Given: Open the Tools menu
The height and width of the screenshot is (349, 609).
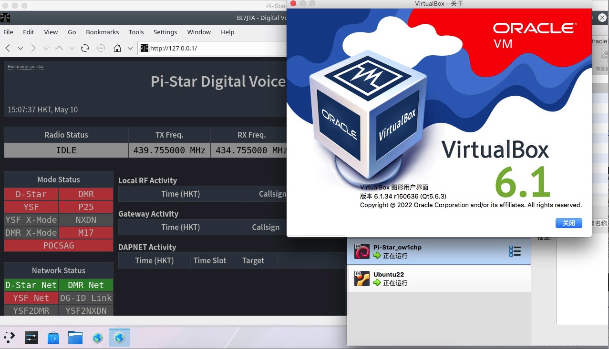Looking at the screenshot, I should click(136, 32).
